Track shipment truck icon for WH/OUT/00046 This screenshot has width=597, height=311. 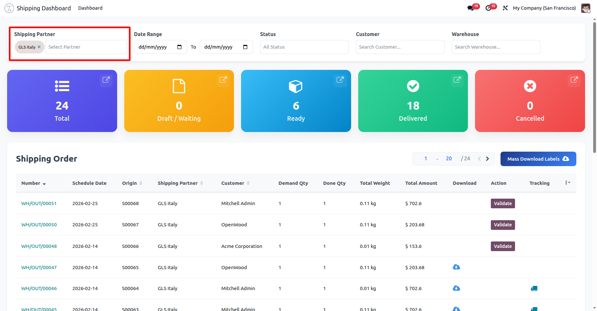tap(534, 288)
